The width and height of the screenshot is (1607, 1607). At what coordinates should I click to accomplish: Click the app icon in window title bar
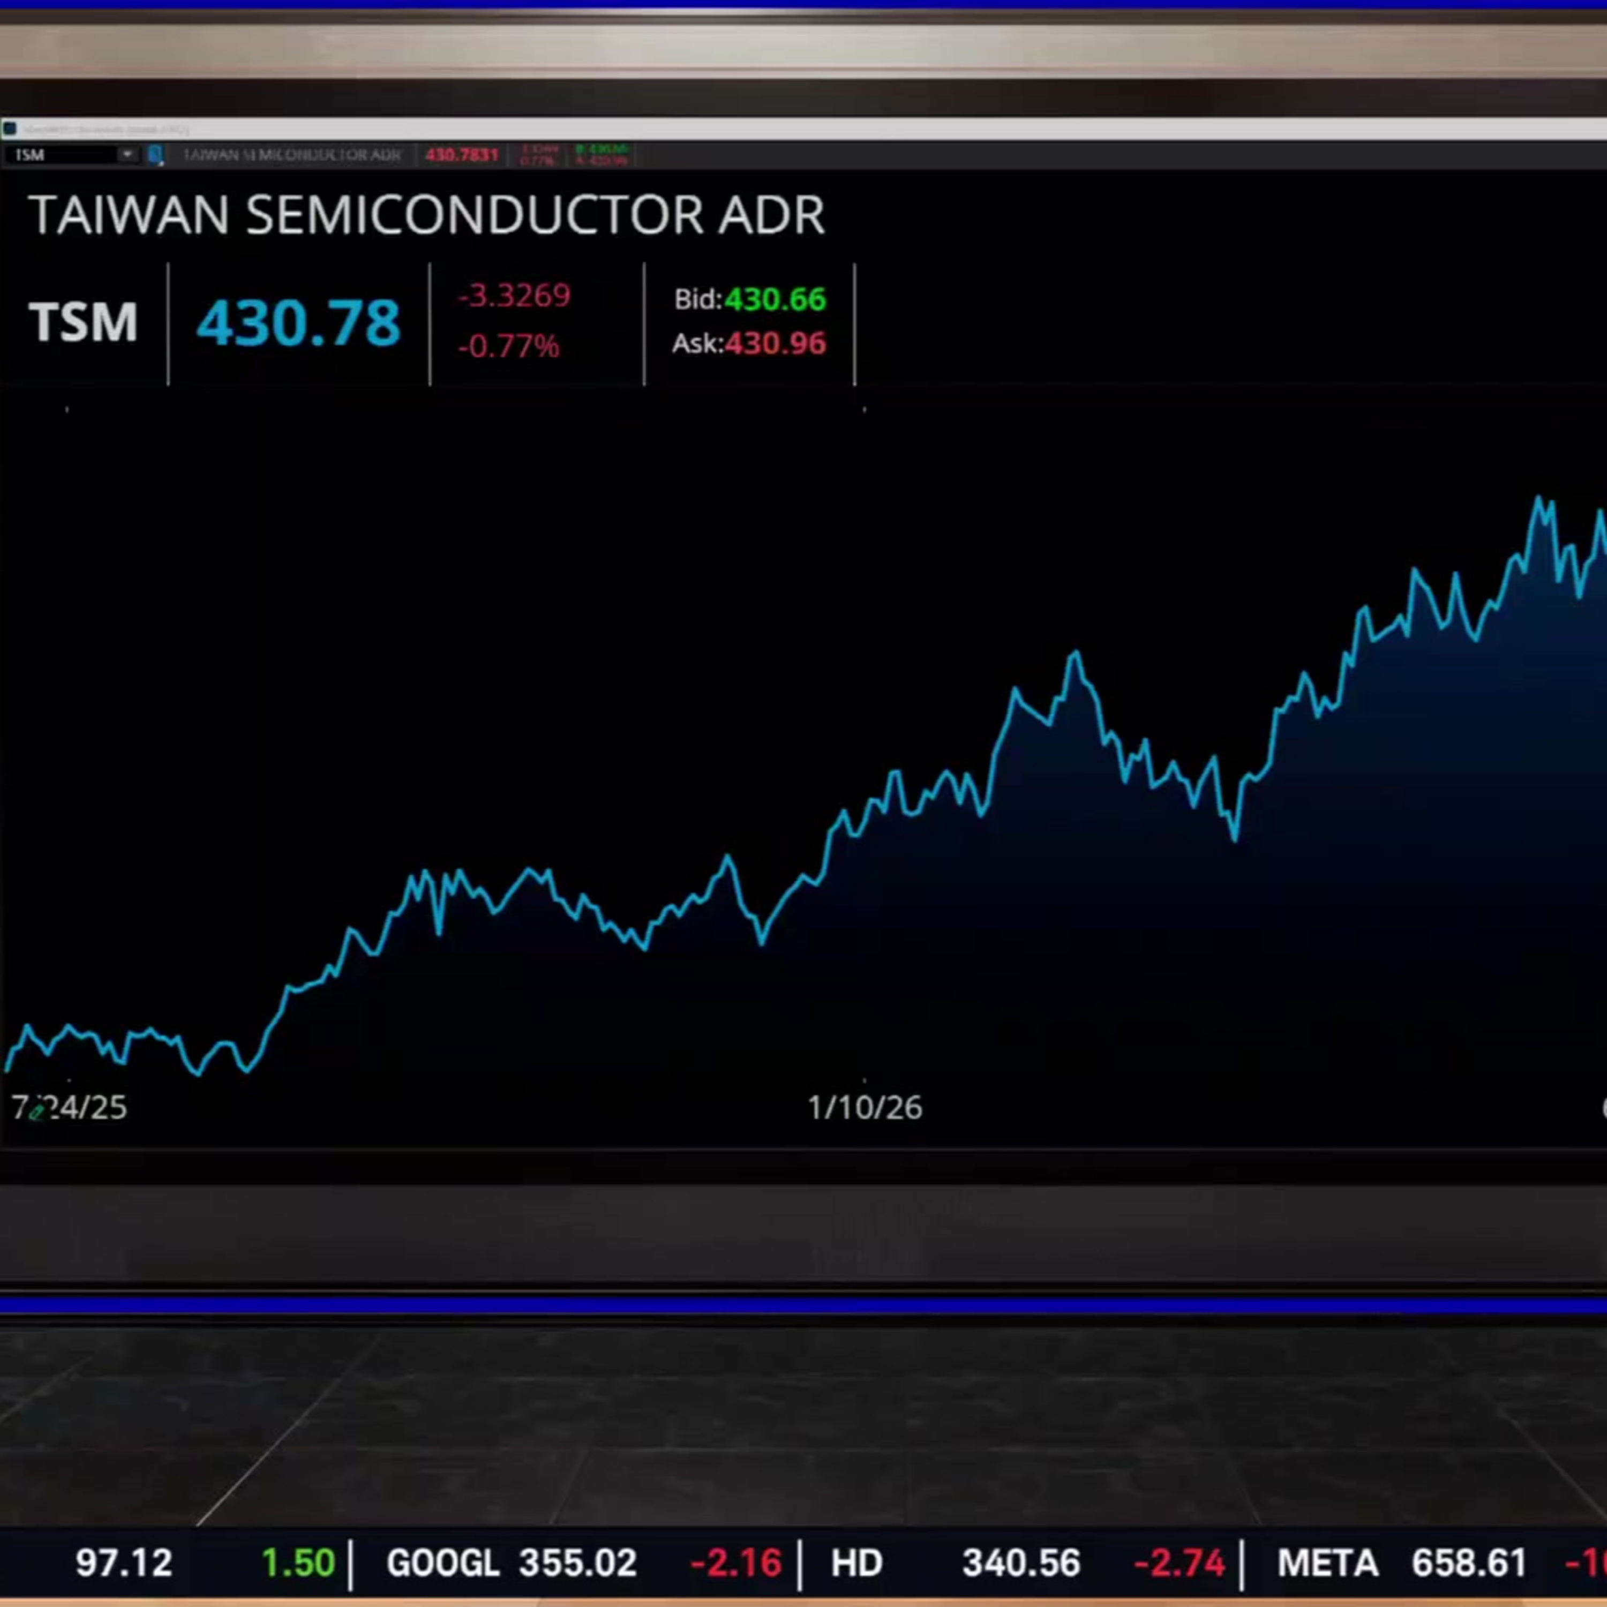(10, 129)
